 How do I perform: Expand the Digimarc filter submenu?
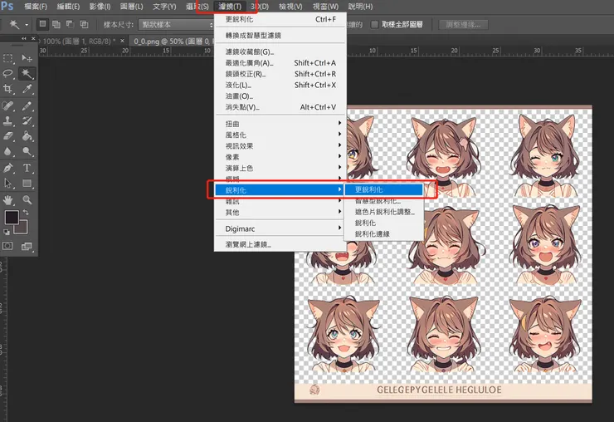pyautogui.click(x=280, y=228)
